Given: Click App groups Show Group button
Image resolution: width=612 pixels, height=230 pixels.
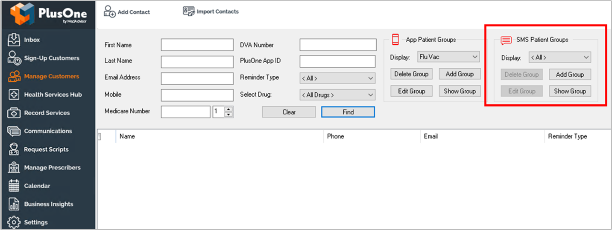Looking at the screenshot, I should (460, 91).
